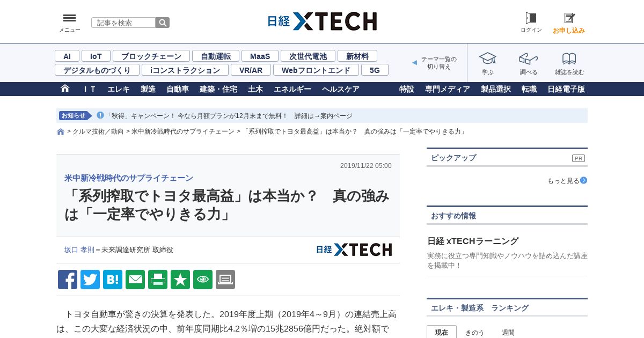
Task: Click the green eye follow icon
Action: (203, 280)
